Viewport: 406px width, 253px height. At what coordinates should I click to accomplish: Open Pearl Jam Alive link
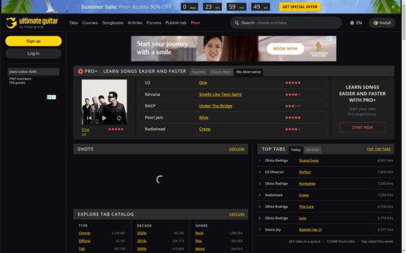coord(204,117)
